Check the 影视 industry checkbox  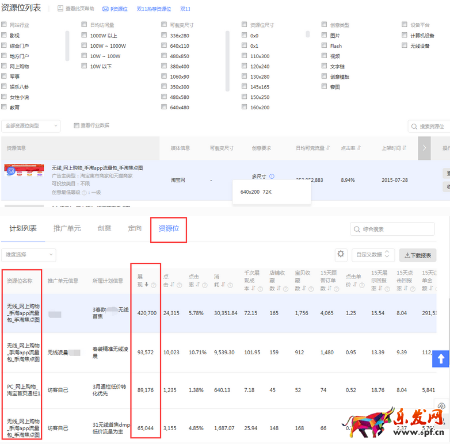tap(5, 36)
